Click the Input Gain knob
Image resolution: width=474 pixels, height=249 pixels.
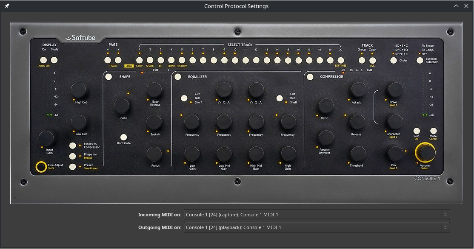47,138
